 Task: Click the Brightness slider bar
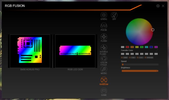click(x=140, y=71)
